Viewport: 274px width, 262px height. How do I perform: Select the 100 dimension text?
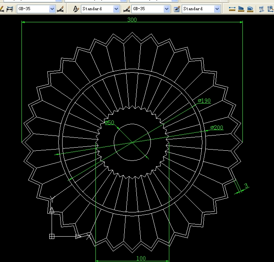(141, 258)
